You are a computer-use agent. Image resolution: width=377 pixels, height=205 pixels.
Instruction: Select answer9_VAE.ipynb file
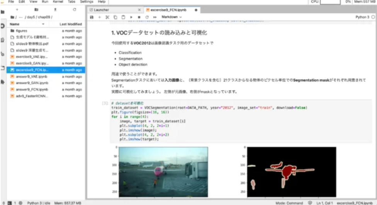pyautogui.click(x=46, y=76)
